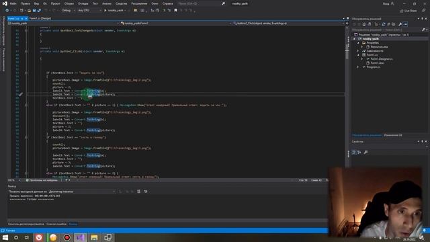Click Live Share button
The image size is (430, 242).
coord(408,11)
